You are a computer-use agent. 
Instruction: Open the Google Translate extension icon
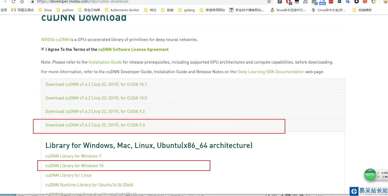tap(348, 1)
